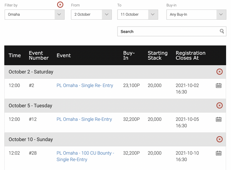Open PL Omaha - 100 CU Bounty event link
This screenshot has height=170, width=231.
tap(85, 156)
